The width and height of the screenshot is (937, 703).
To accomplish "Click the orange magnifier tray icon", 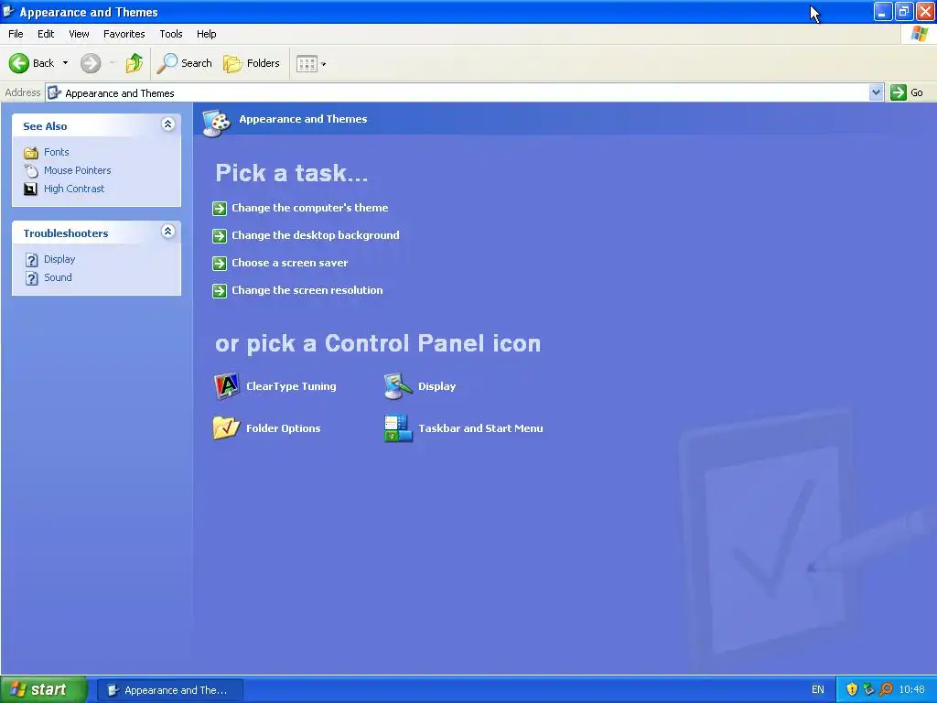I will pos(886,689).
